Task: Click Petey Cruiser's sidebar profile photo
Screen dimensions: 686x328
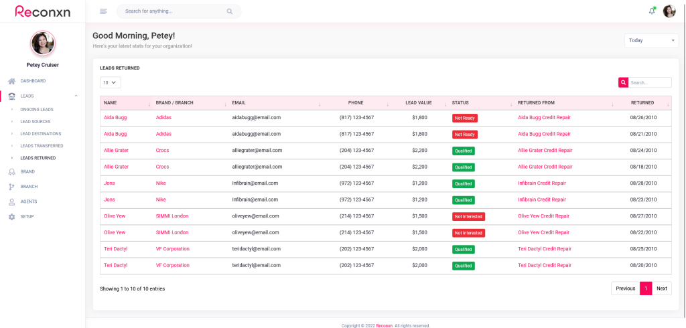Action: point(43,44)
